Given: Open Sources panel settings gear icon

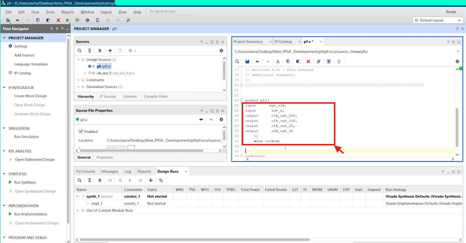Looking at the screenshot, I should click(x=221, y=51).
